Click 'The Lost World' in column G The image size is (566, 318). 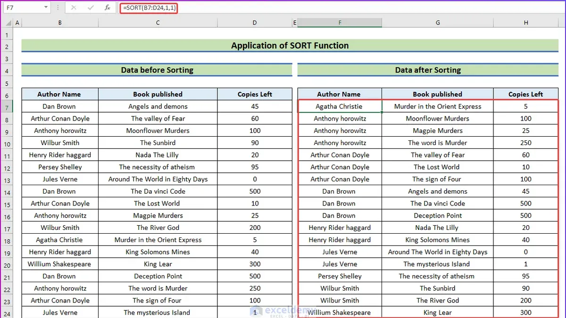[438, 167]
